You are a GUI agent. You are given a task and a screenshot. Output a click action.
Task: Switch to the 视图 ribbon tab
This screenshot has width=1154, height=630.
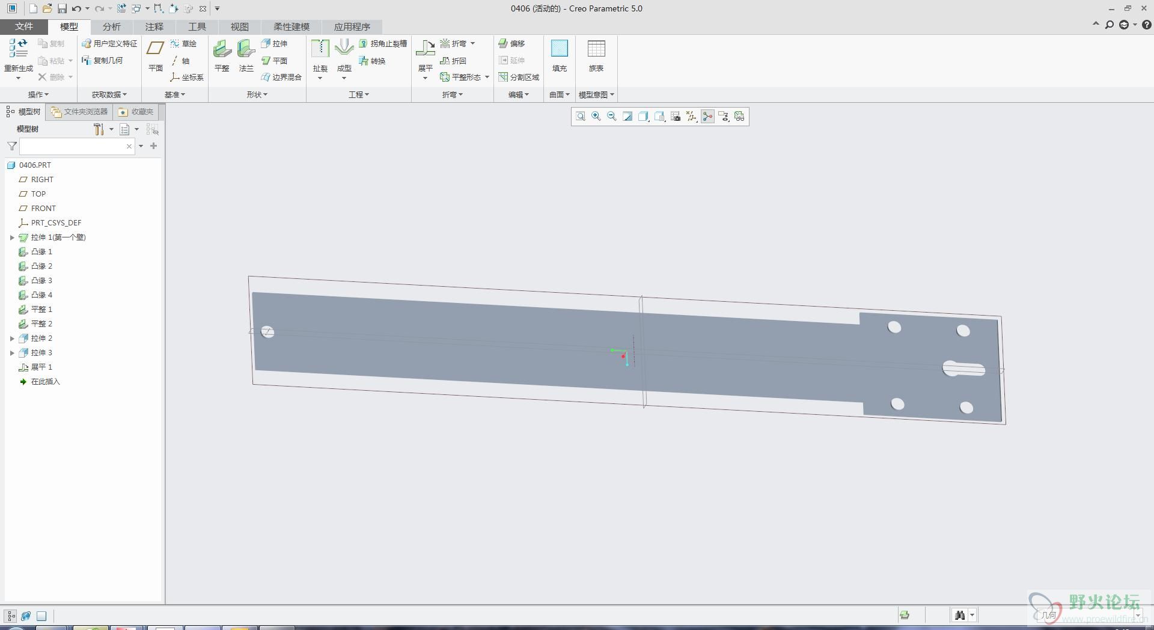coord(240,26)
